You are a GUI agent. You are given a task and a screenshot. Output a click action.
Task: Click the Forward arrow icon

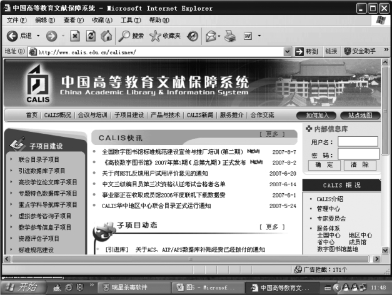coord(51,36)
